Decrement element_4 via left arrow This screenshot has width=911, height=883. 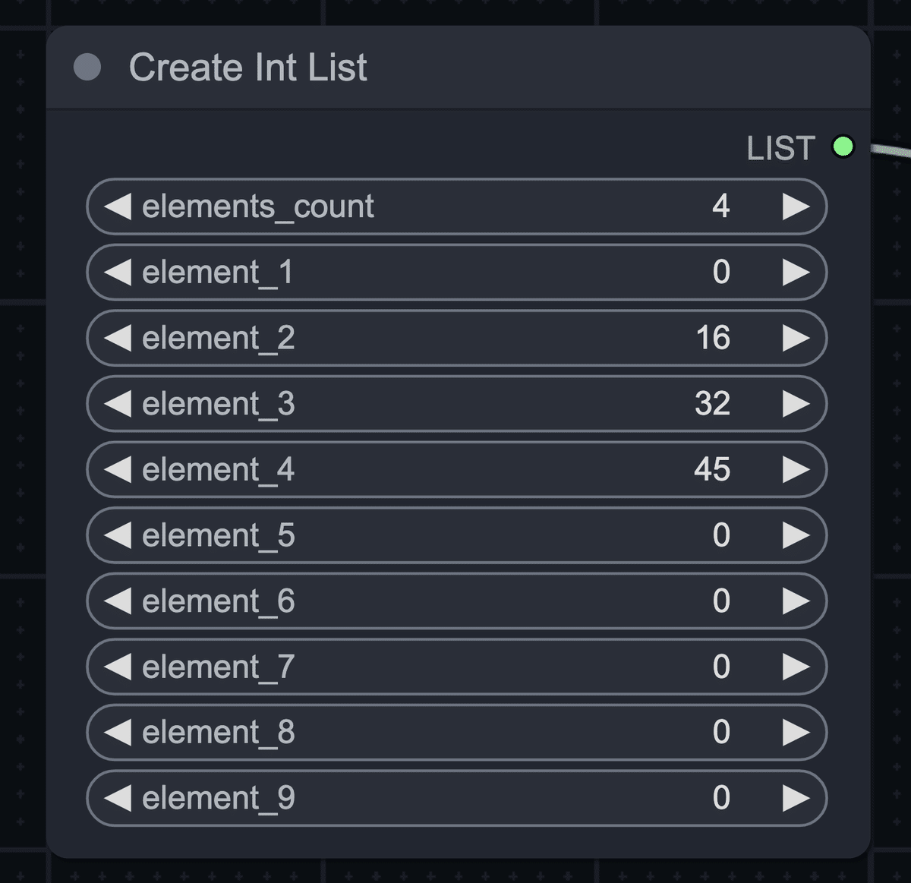(x=118, y=469)
